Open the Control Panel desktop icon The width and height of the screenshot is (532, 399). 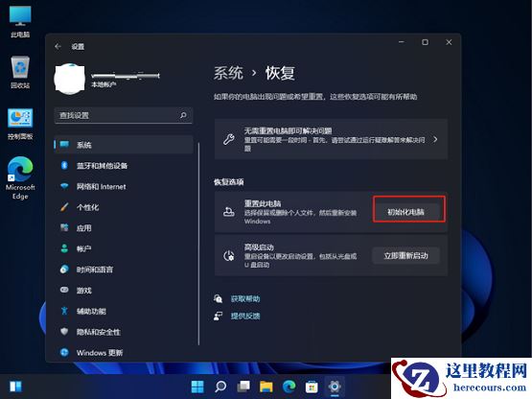click(20, 124)
